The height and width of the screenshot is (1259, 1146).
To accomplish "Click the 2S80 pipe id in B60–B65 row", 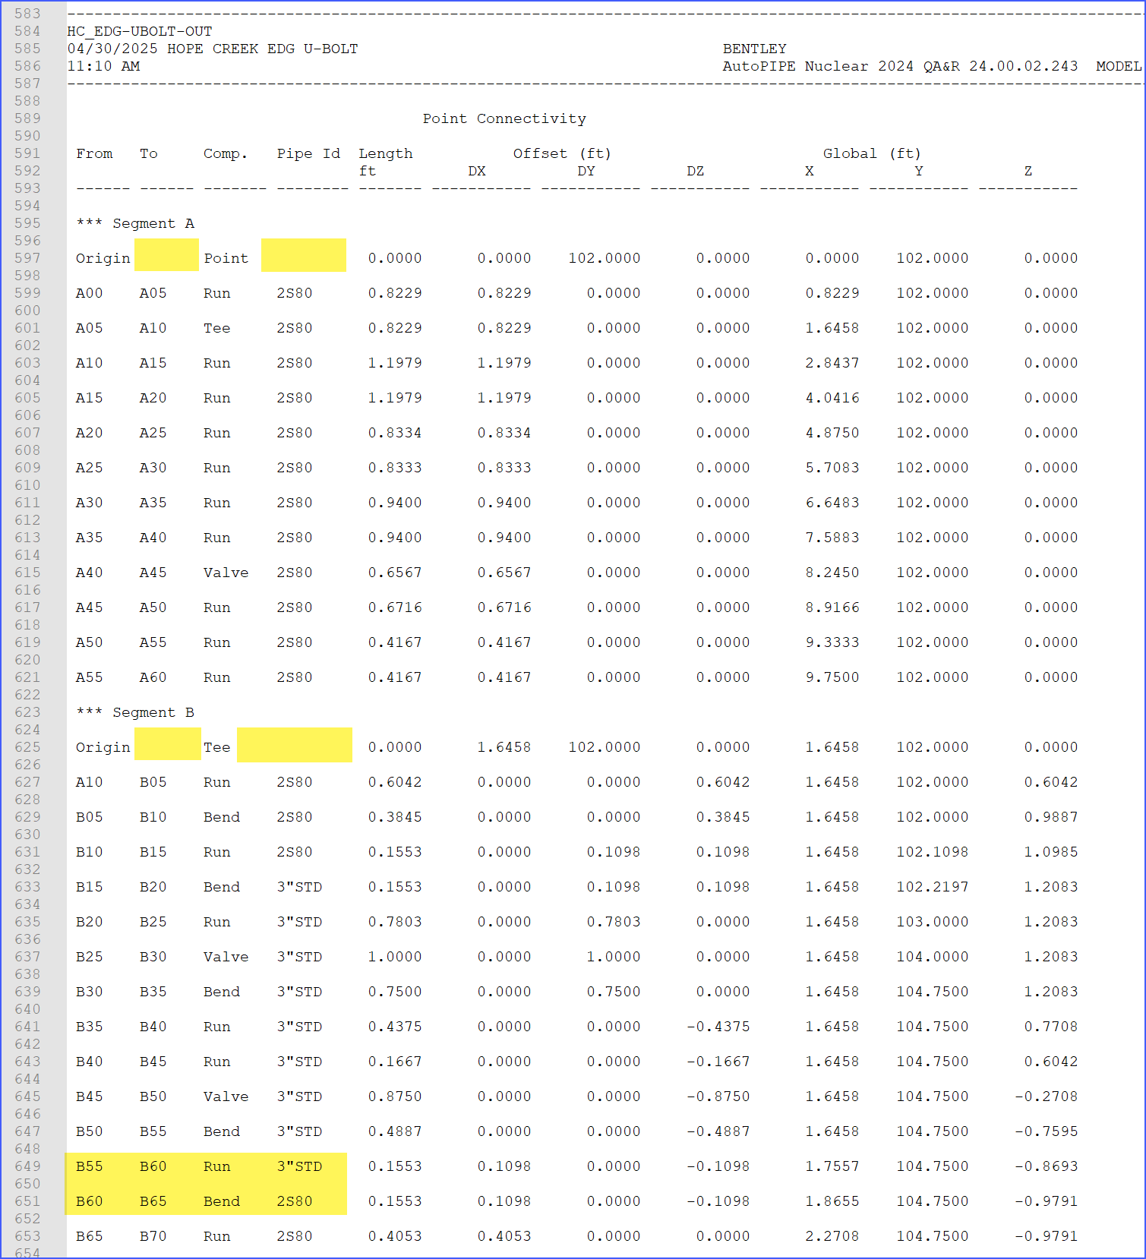I will point(295,1201).
